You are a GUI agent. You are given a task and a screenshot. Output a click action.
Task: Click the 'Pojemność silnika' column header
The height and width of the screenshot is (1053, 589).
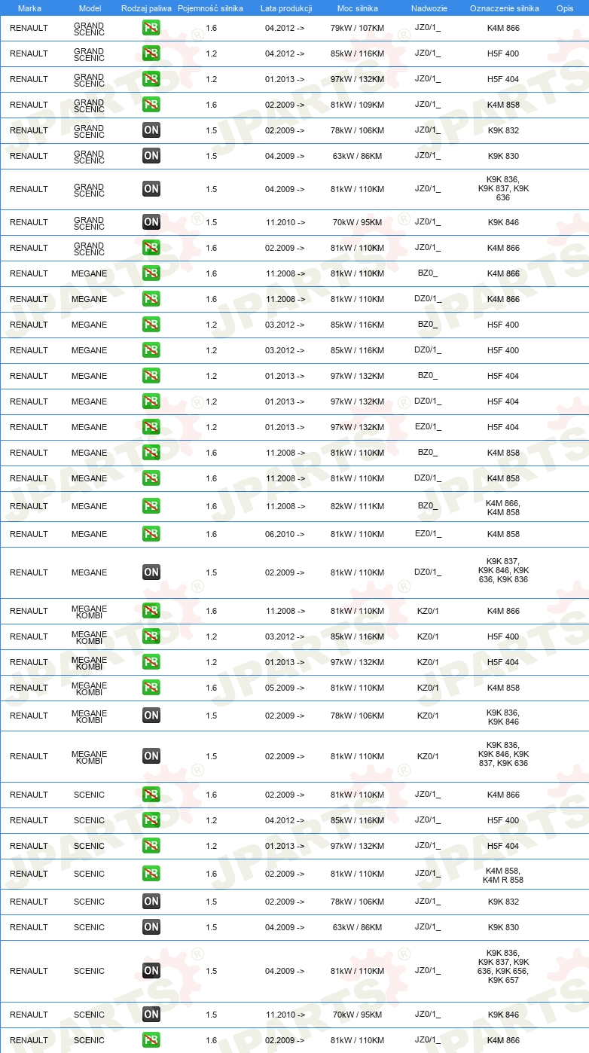pyautogui.click(x=210, y=8)
